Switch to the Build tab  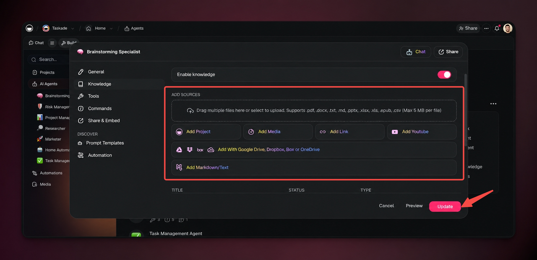pyautogui.click(x=68, y=43)
